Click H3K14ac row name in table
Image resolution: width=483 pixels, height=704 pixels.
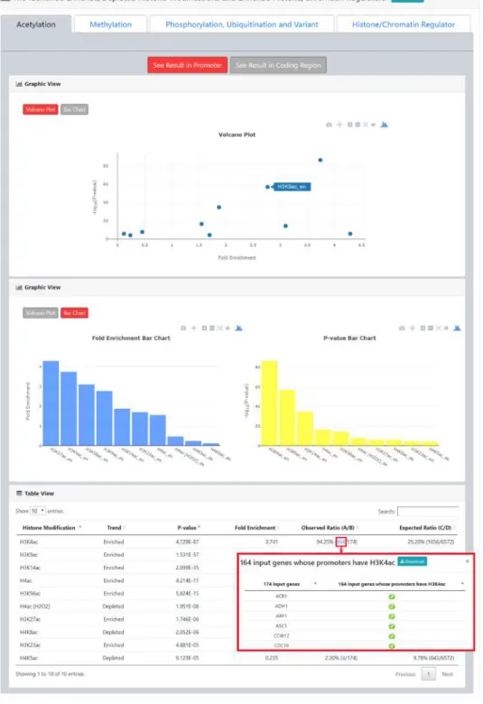pyautogui.click(x=30, y=568)
